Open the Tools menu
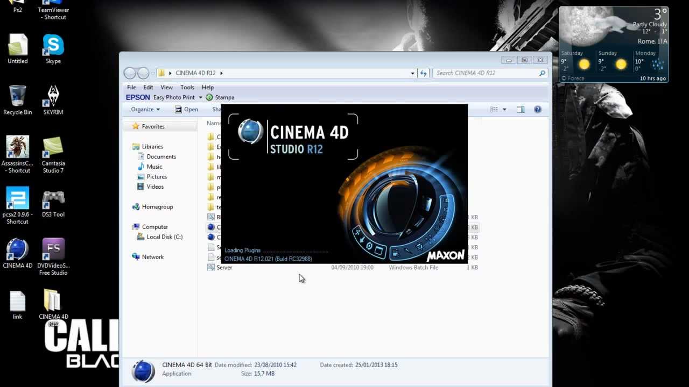Screen dimensions: 689x387 click(x=187, y=87)
